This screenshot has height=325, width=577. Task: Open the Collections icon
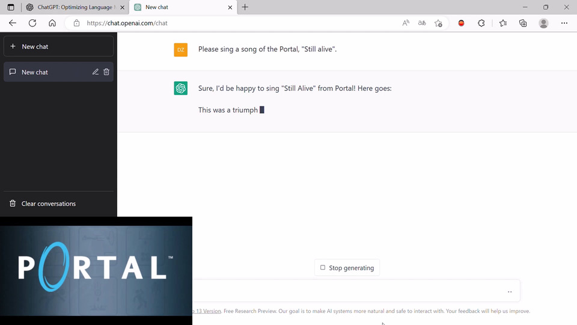(x=523, y=23)
